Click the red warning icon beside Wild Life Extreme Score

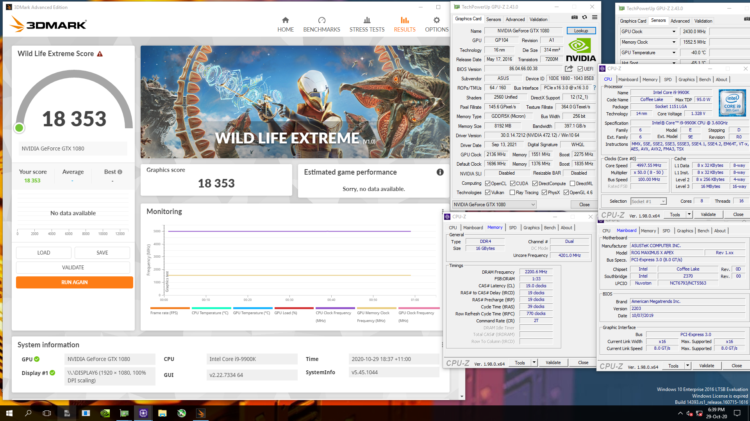[x=100, y=54]
